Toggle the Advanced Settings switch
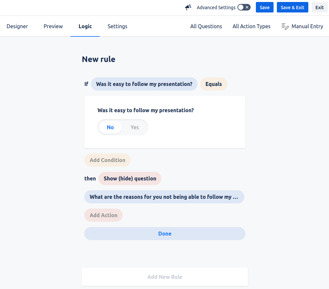 pos(244,7)
